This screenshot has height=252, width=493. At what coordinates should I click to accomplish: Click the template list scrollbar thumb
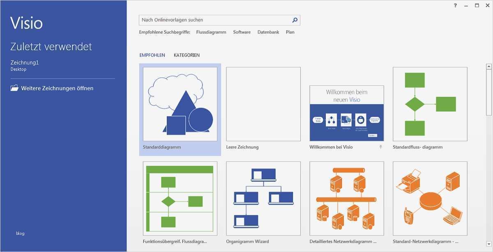tap(489, 92)
